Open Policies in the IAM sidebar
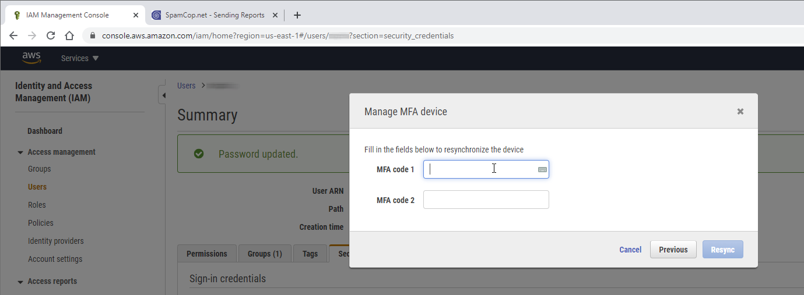Image resolution: width=804 pixels, height=295 pixels. tap(41, 223)
